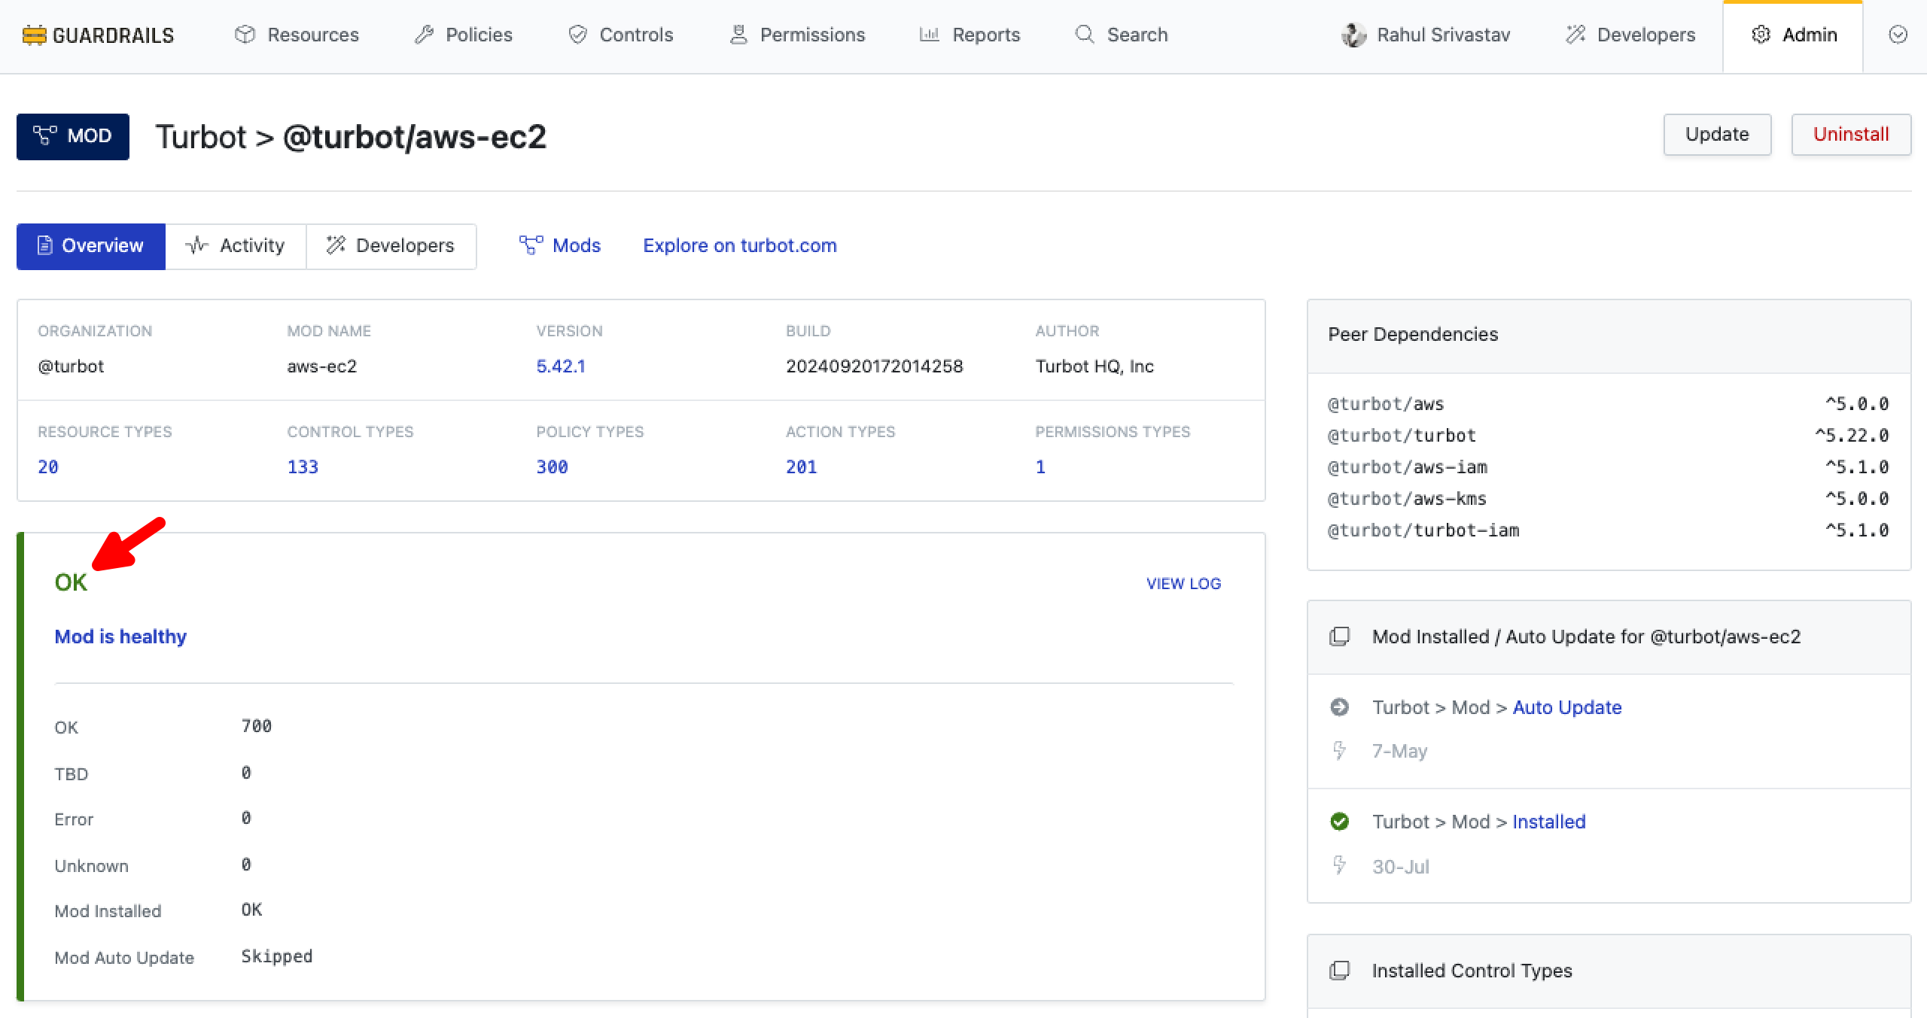Open Explore on turbot.com link
1927x1018 pixels.
tap(739, 246)
